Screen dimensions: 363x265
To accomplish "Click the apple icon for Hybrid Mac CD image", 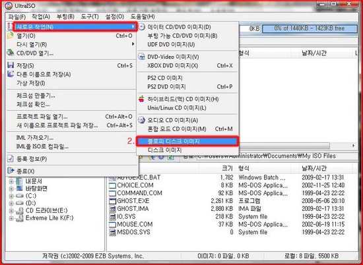I will (141, 99).
